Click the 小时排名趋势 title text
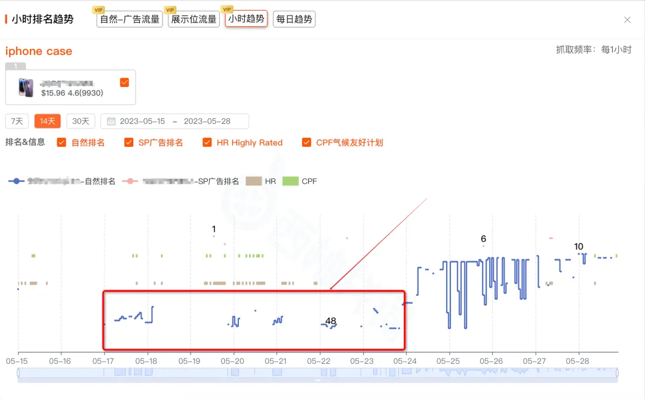 [42, 19]
